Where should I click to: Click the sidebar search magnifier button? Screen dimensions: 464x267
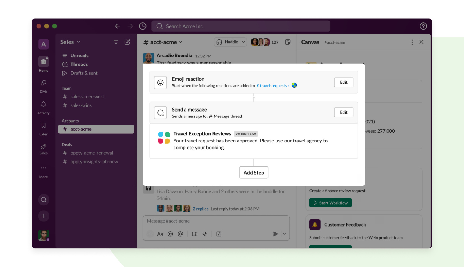click(44, 200)
